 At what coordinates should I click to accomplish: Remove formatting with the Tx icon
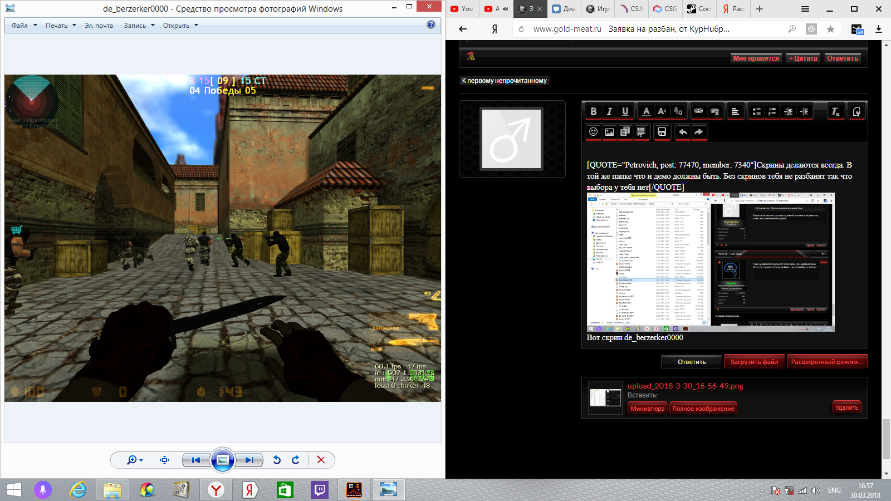coord(835,112)
